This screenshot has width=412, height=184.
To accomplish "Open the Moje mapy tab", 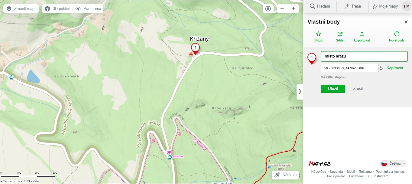I will 385,6.
